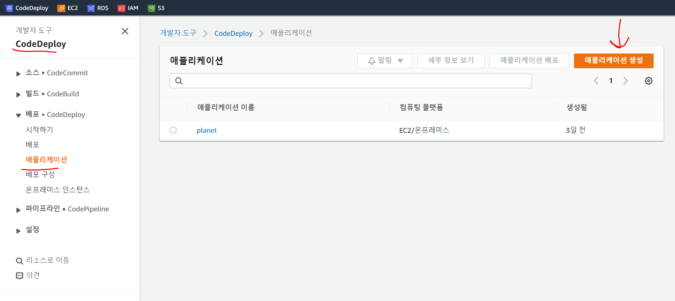
Task: Click page number 1 in pagination
Action: (x=611, y=81)
